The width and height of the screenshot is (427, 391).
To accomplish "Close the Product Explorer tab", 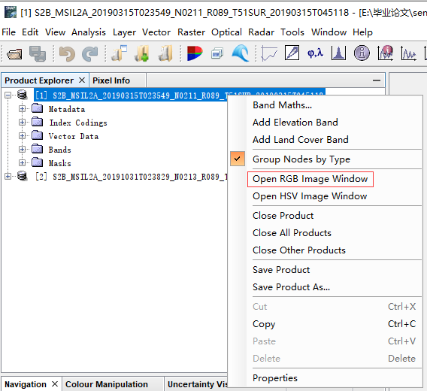I will point(82,80).
